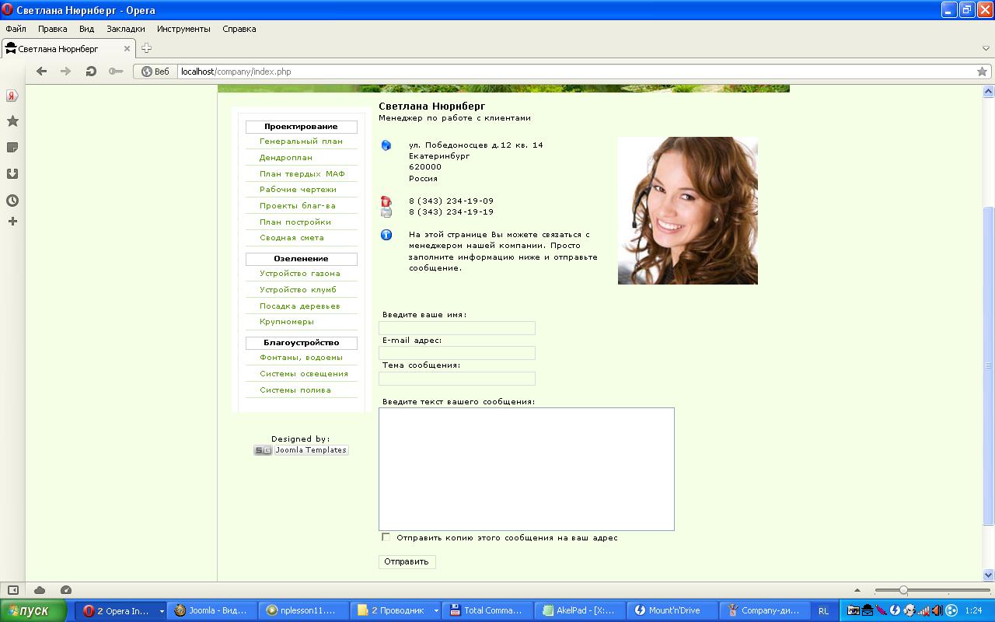Click the volume speaker icon in tray

937,611
